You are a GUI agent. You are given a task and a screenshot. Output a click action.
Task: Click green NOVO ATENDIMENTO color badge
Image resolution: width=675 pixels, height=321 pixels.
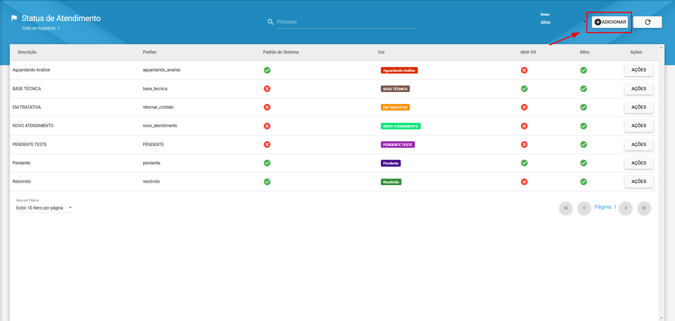[400, 126]
